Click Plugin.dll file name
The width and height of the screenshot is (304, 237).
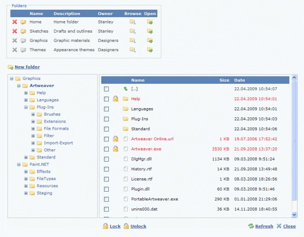click(x=140, y=189)
